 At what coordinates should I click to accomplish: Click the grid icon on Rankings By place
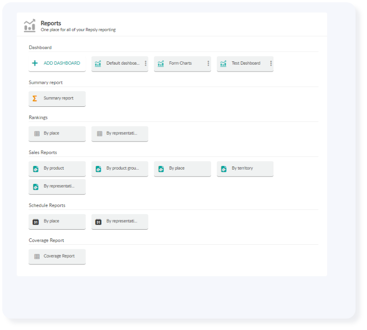(37, 133)
